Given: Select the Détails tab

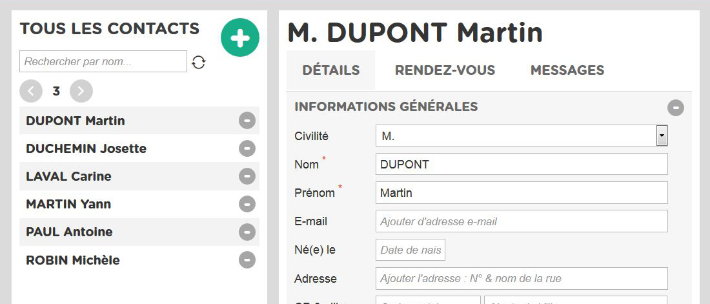Looking at the screenshot, I should (x=331, y=70).
